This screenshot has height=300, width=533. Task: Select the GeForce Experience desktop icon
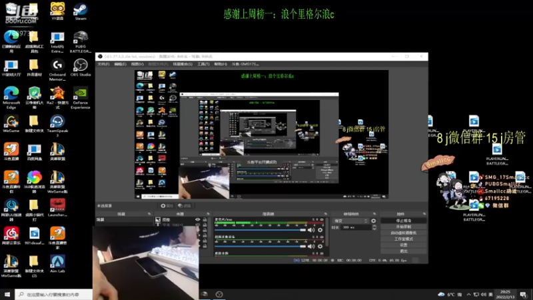[x=81, y=97]
